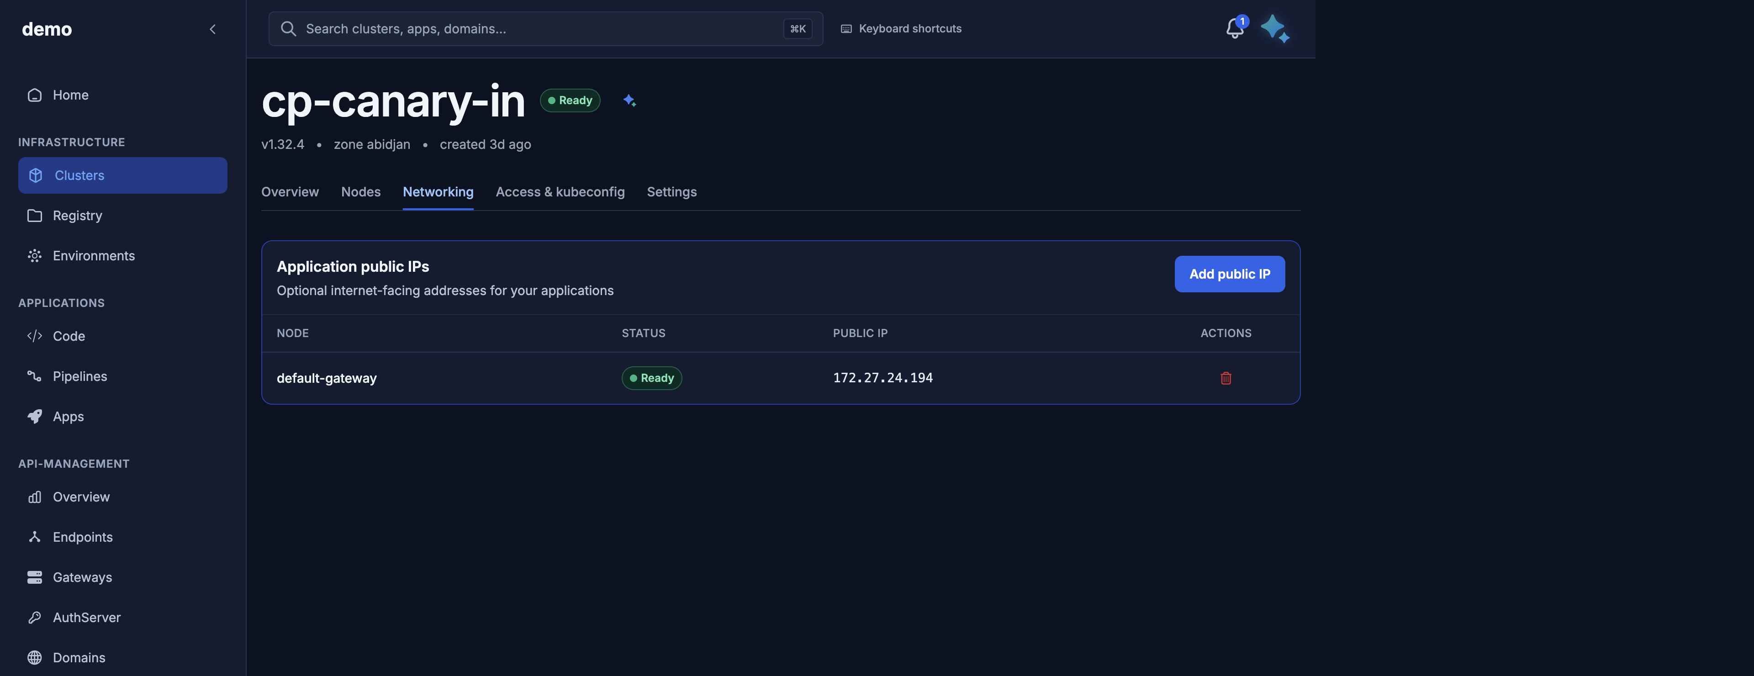The height and width of the screenshot is (676, 1754).
Task: Click the zone abidjan label
Action: click(372, 145)
